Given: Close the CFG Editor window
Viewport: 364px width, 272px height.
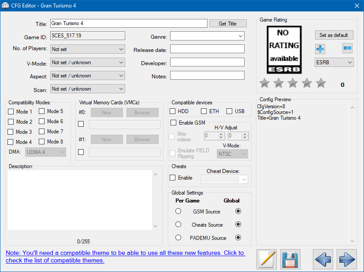Looking at the screenshot, I should point(357,6).
